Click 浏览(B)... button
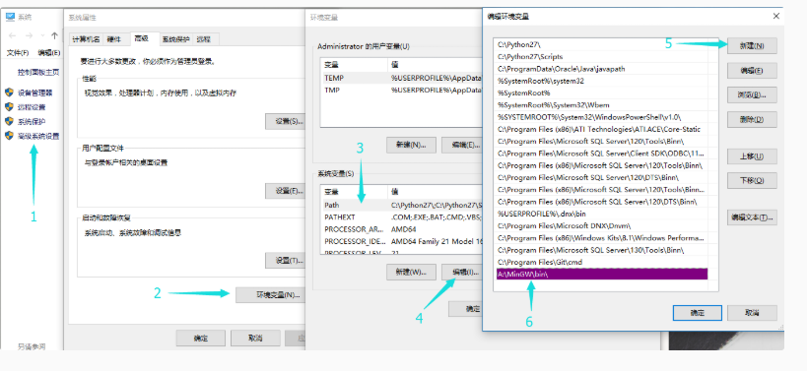Image resolution: width=807 pixels, height=371 pixels. pyautogui.click(x=752, y=95)
